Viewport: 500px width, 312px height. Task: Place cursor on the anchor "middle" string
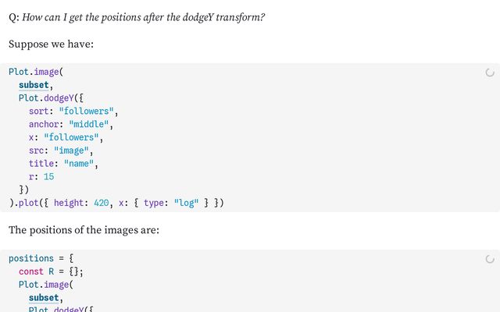click(88, 124)
